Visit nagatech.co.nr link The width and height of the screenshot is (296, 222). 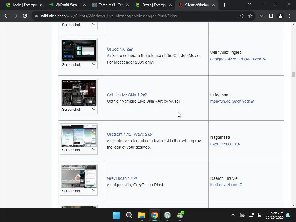(225, 144)
